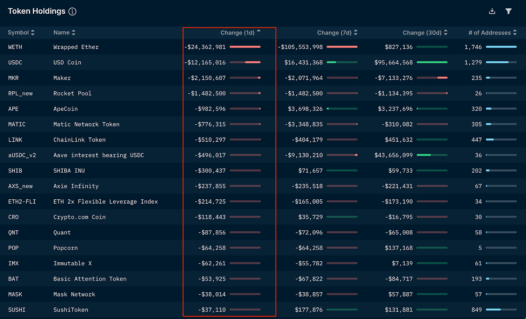The height and width of the screenshot is (319, 526).
Task: Click the Axie Infinity name
Action: pyautogui.click(x=76, y=186)
